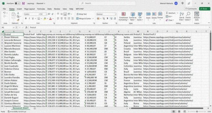Open the Page Layout tab
The width and height of the screenshot is (212, 113).
click(29, 9)
